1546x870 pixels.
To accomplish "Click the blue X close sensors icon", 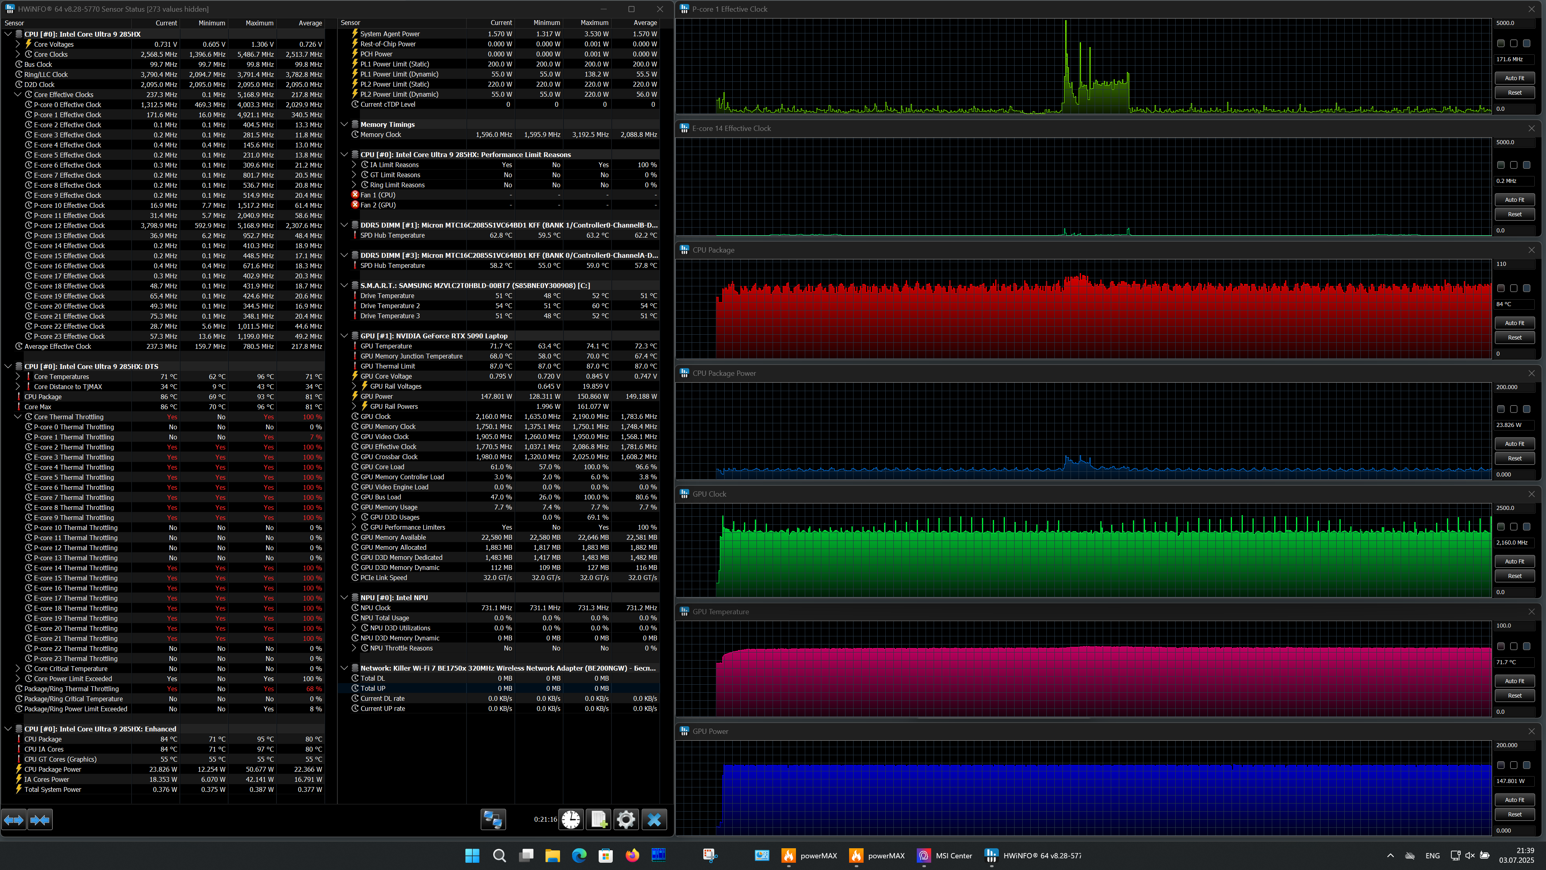I will point(654,820).
